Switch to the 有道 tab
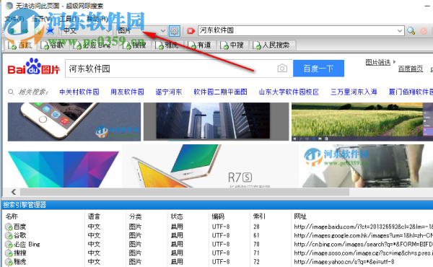 point(201,45)
